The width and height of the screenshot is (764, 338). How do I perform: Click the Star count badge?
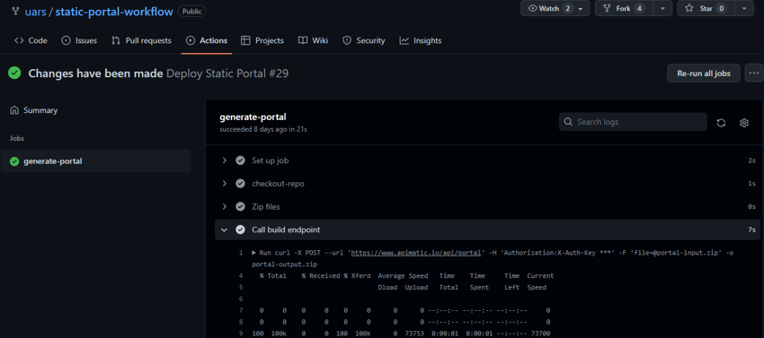coord(722,8)
